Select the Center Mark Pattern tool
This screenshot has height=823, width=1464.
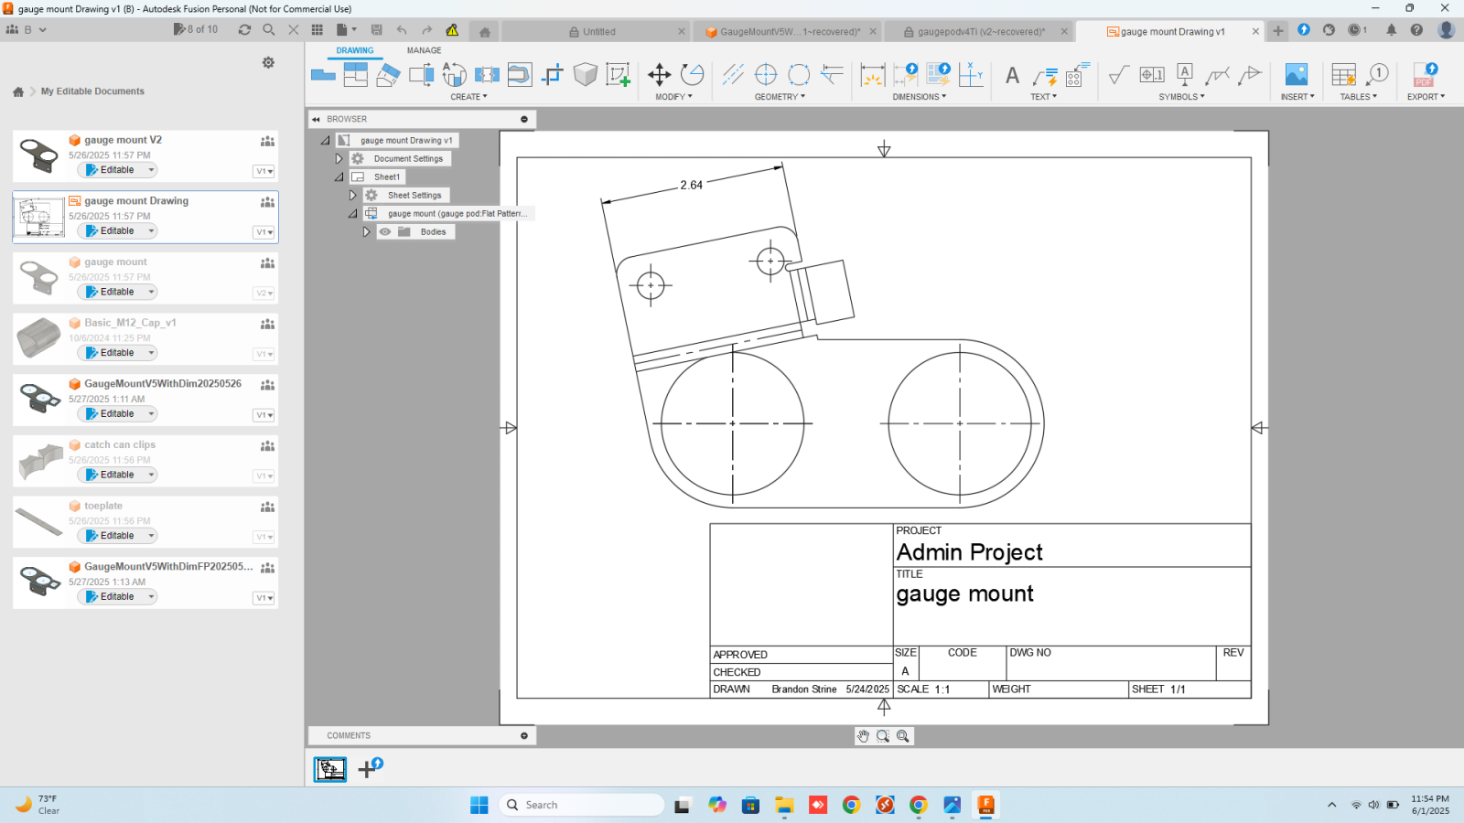tap(799, 74)
